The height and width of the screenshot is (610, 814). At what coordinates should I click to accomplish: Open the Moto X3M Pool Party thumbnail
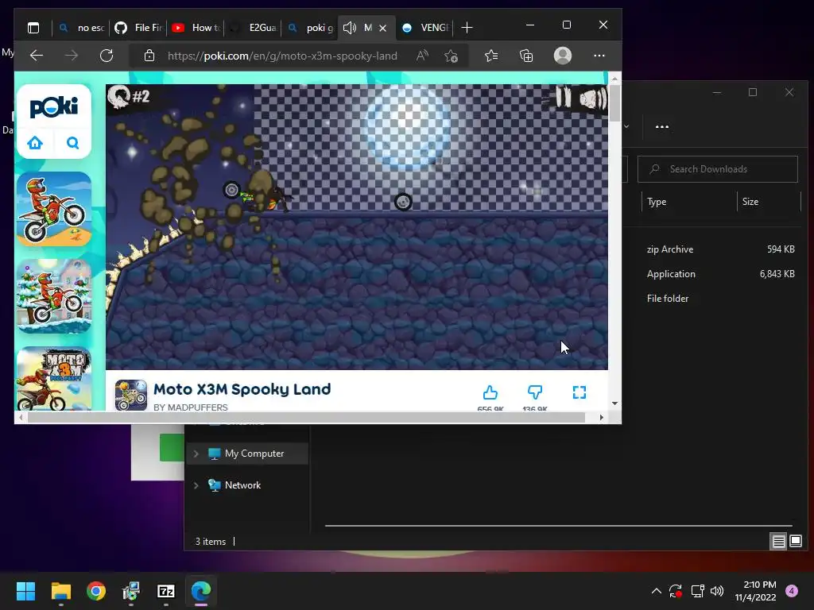tap(54, 379)
